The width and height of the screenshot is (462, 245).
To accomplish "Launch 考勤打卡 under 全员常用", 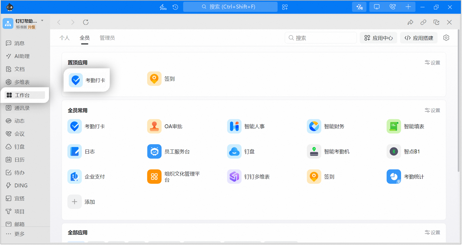I will [x=86, y=126].
